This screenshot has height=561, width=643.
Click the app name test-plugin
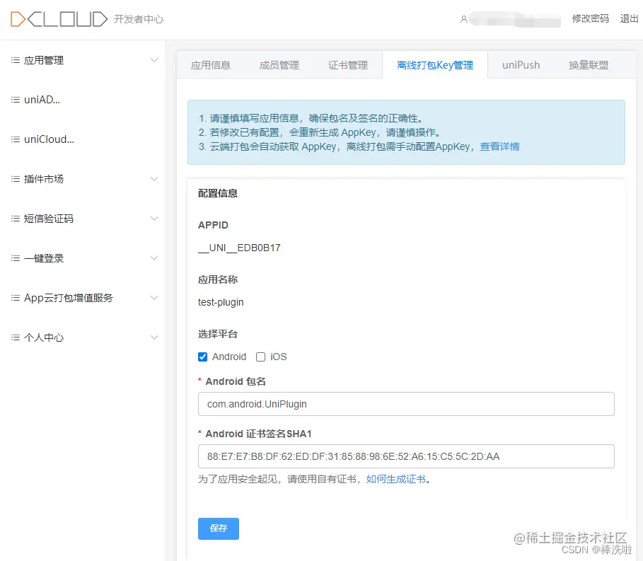coord(221,302)
